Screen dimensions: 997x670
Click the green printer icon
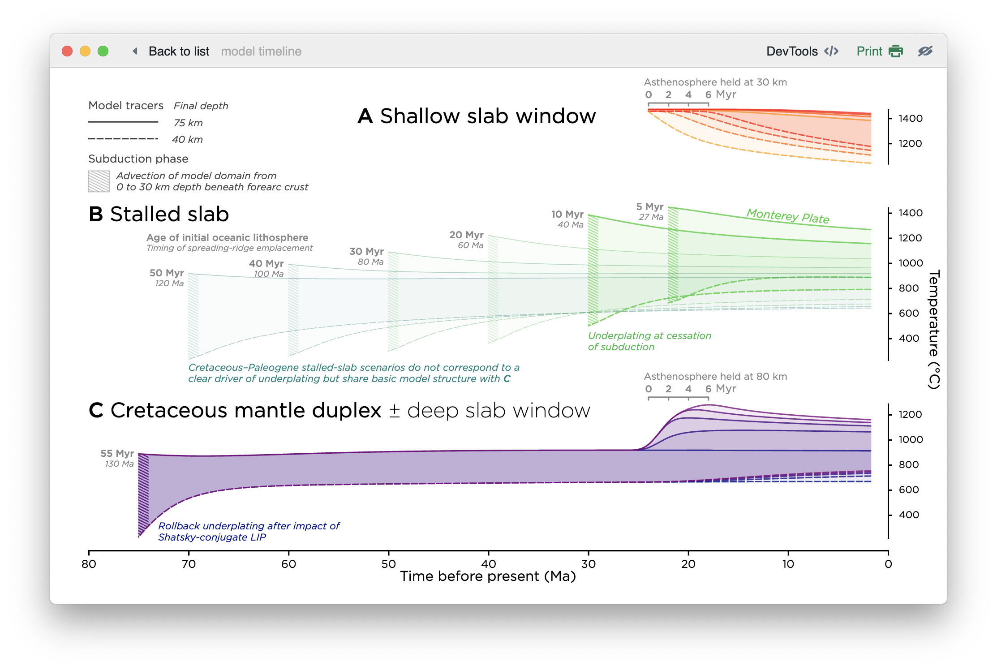pos(895,52)
